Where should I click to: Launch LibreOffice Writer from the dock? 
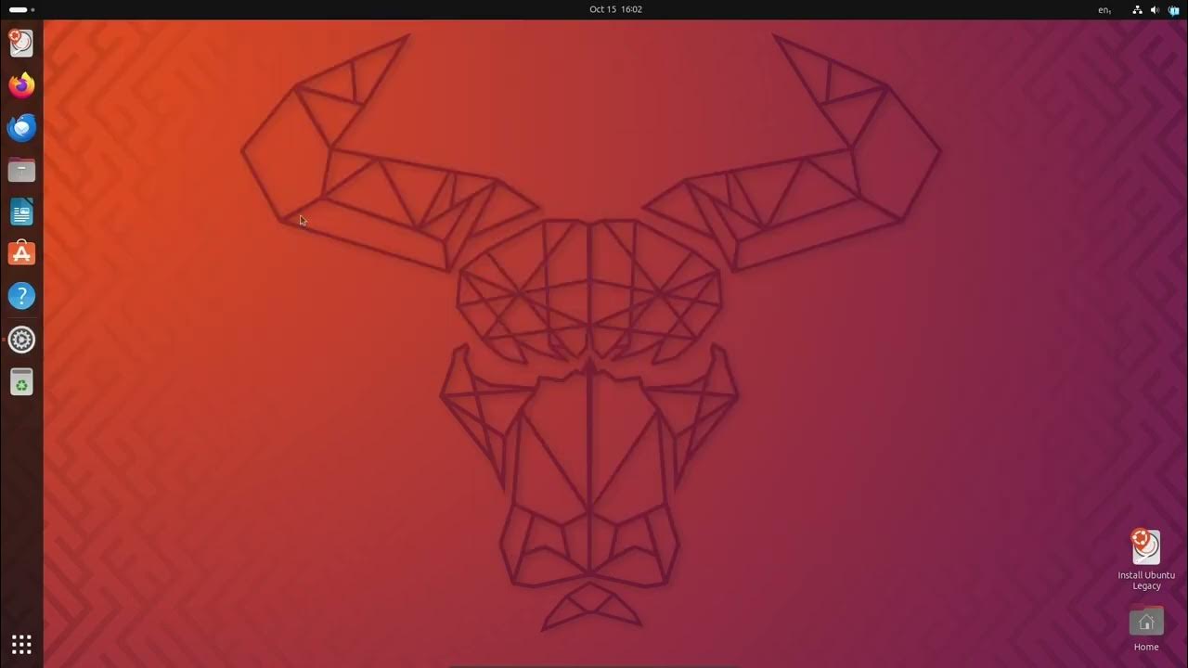click(x=21, y=212)
